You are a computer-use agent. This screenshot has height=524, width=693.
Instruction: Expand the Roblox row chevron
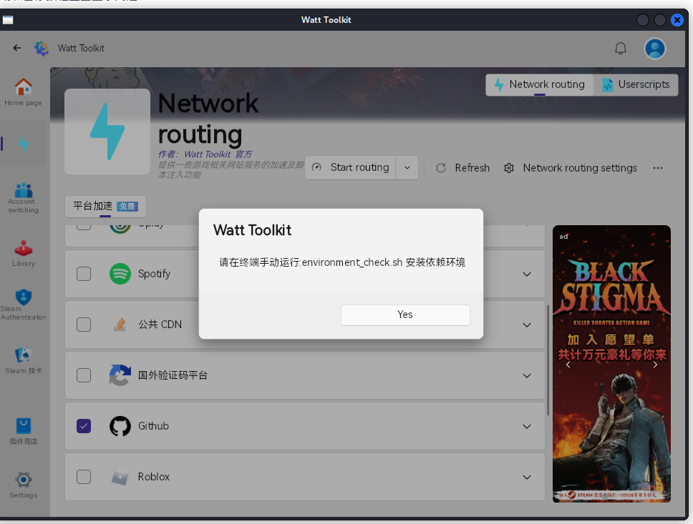click(527, 478)
